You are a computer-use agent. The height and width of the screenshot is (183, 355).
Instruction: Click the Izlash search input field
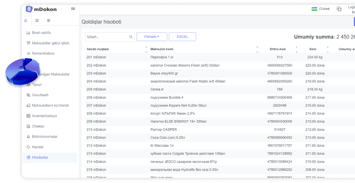[x=110, y=37]
